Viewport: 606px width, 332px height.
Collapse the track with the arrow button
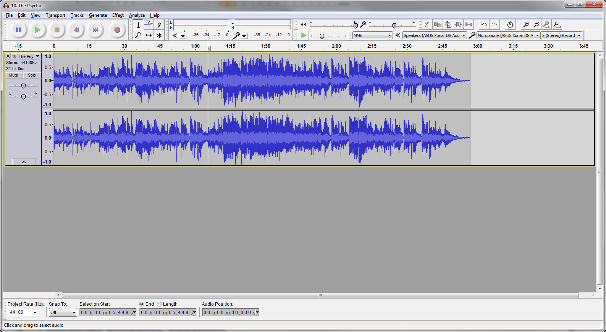24,162
